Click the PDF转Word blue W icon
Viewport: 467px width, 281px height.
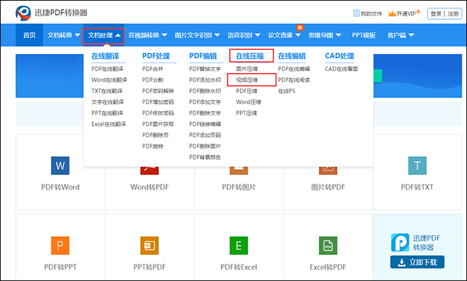(x=60, y=164)
